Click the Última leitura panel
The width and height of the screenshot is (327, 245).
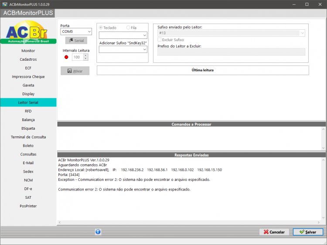203,70
